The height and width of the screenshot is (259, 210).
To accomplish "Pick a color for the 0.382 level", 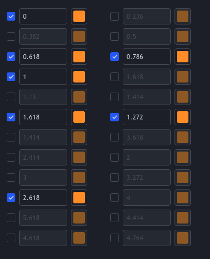I will 79,36.
